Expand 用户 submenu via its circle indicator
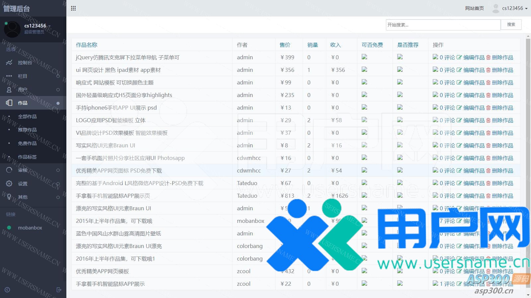Viewport: 531px width, 298px height. 58,90
